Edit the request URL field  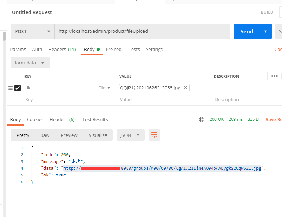[x=142, y=31]
